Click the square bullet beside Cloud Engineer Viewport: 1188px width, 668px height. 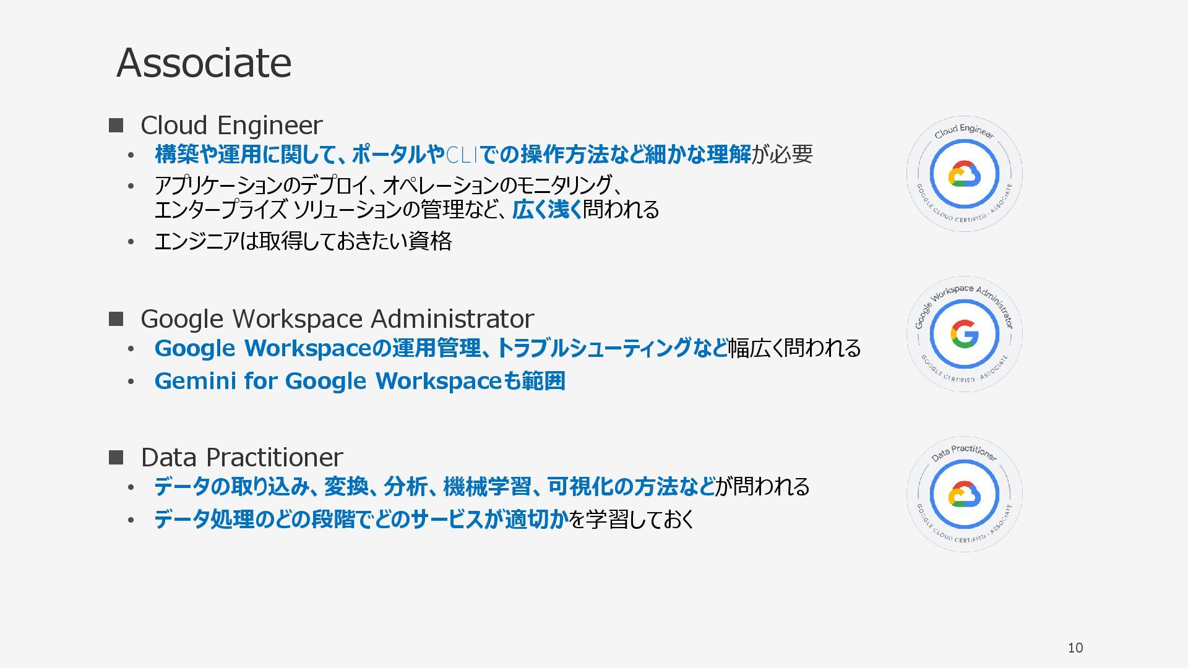[x=116, y=126]
